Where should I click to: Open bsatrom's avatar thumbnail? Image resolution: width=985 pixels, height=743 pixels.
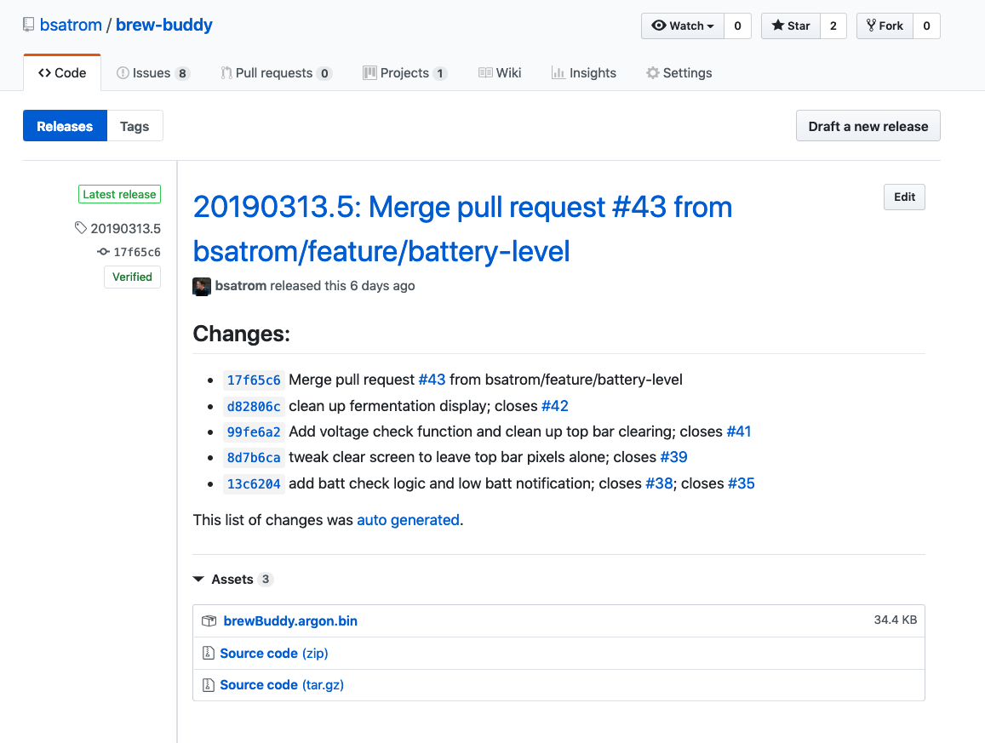click(x=202, y=287)
